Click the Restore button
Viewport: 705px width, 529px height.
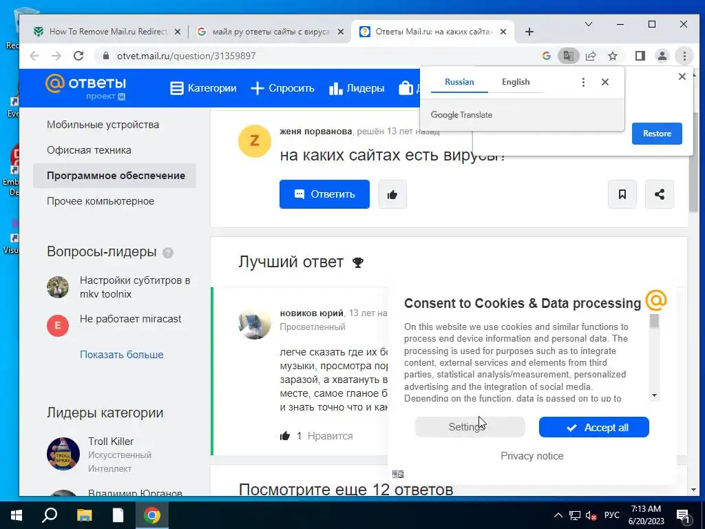656,134
